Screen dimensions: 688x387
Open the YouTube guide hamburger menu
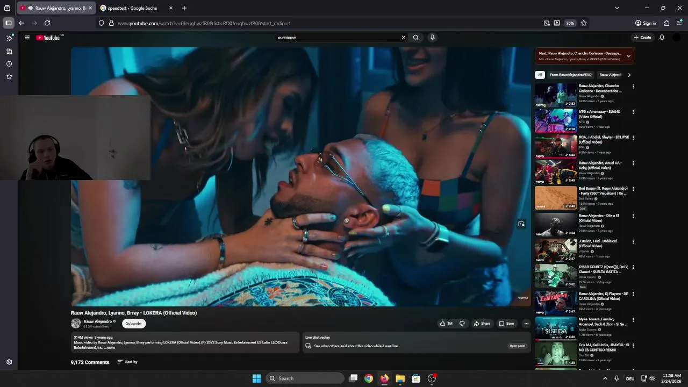(27, 38)
